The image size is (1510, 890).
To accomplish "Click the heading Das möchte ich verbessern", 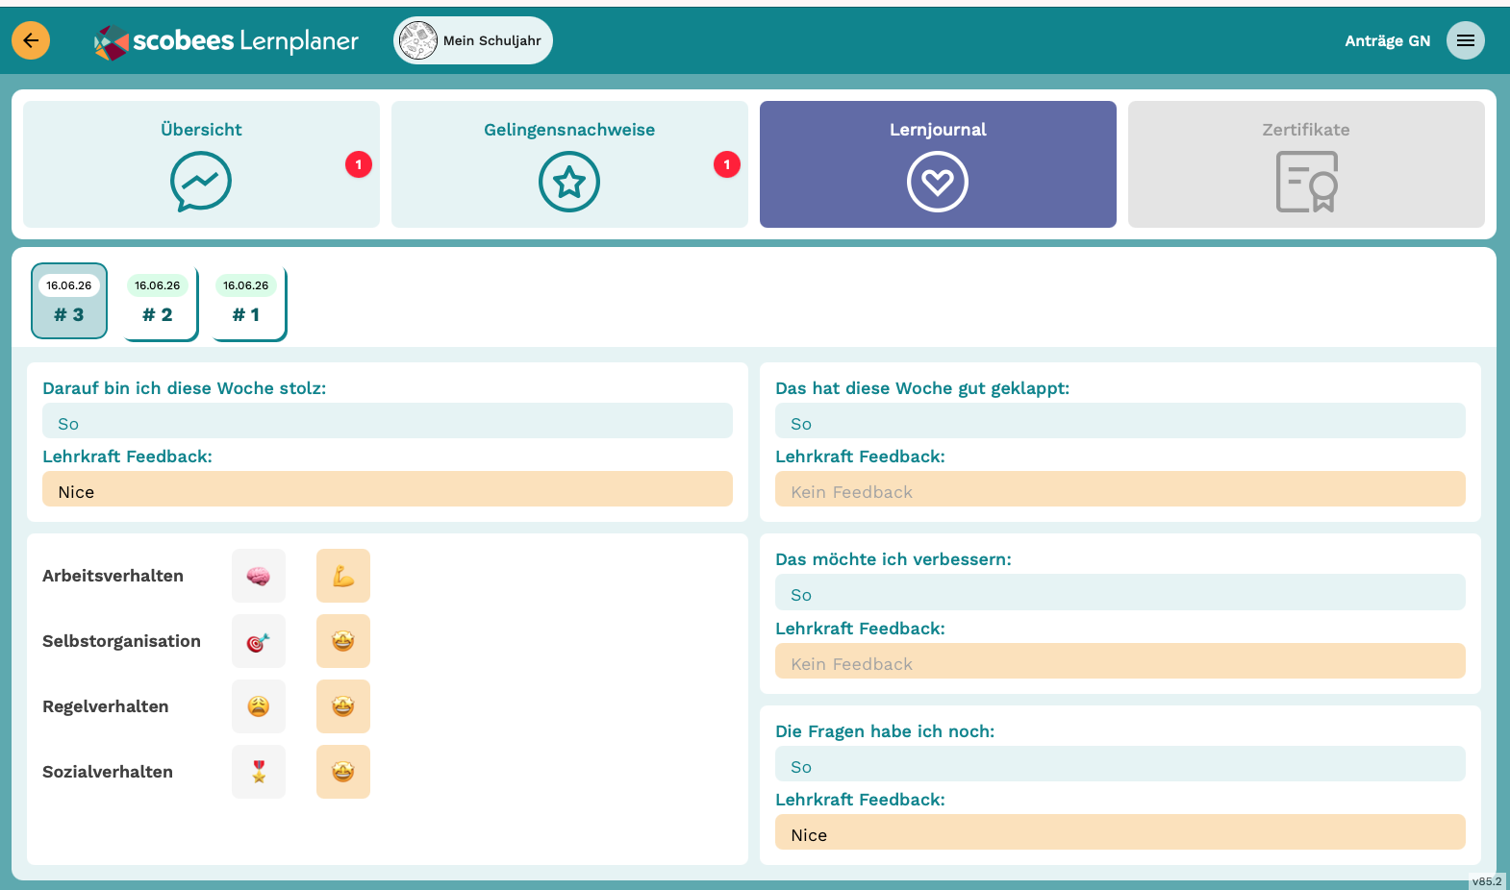I will 893,559.
